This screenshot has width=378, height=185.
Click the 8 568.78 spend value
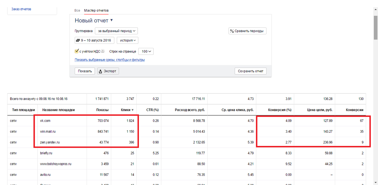[198, 121]
